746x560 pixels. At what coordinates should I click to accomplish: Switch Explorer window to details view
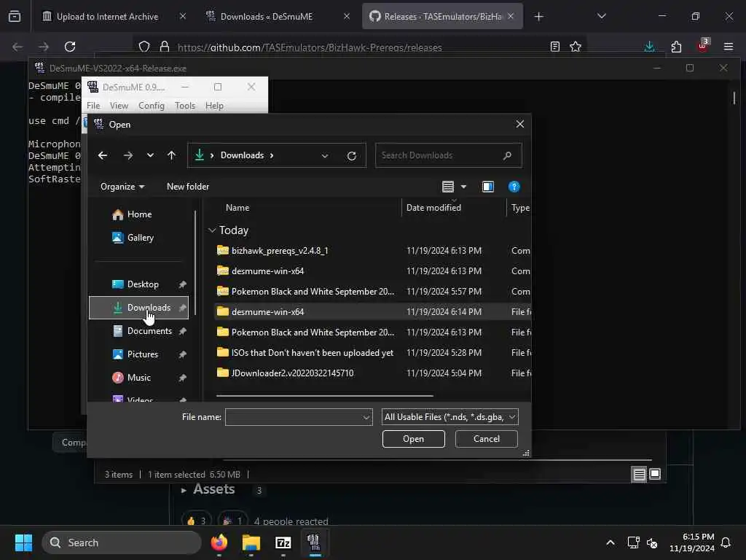pyautogui.click(x=639, y=474)
